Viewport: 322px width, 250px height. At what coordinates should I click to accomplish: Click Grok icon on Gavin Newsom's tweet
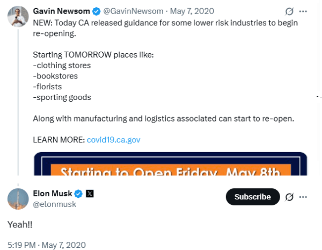coord(288,11)
